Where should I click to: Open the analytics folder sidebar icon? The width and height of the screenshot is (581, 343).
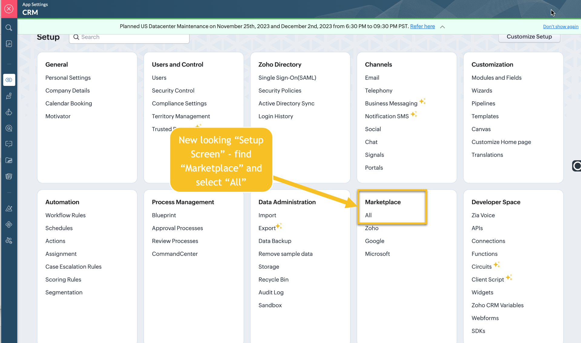point(9,160)
